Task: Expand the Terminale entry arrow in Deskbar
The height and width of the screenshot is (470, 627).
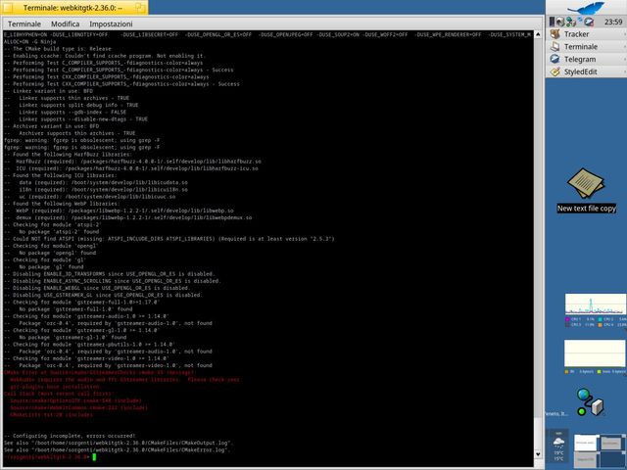Action: pyautogui.click(x=625, y=47)
